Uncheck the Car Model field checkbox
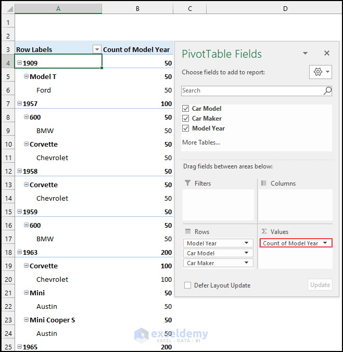Image resolution: width=343 pixels, height=352 pixels. [185, 109]
